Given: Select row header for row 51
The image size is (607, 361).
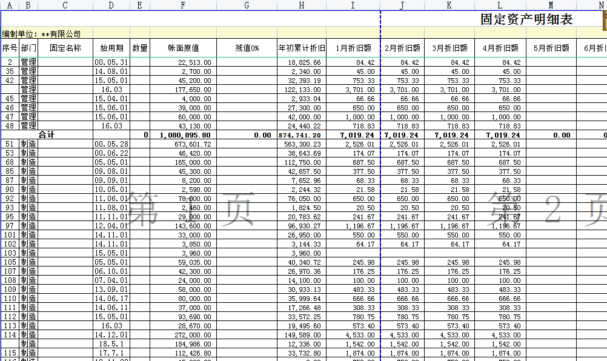Looking at the screenshot, I should coord(8,145).
